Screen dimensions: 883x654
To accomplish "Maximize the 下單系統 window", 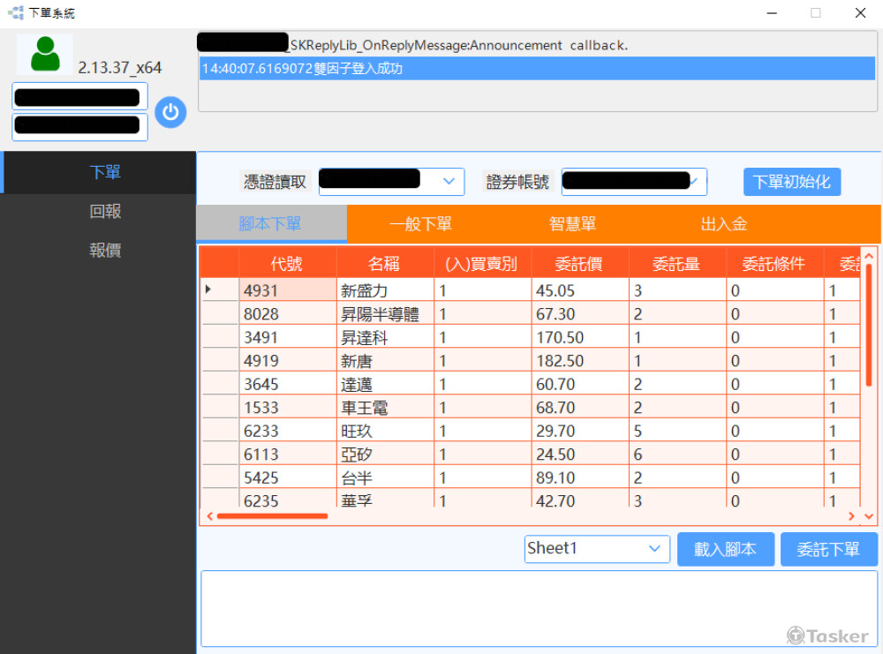I will [x=815, y=13].
